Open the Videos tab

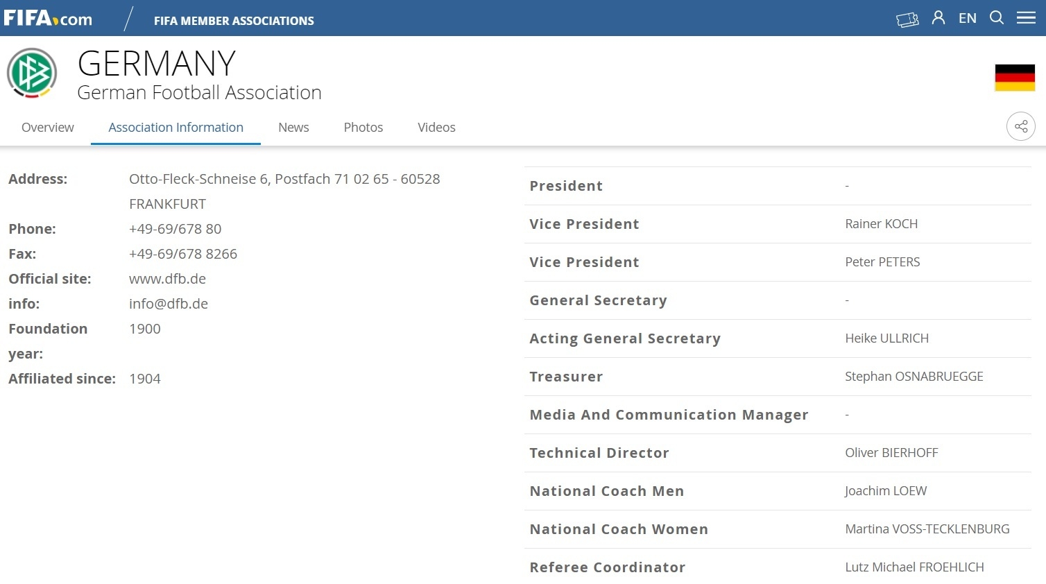[x=436, y=128]
